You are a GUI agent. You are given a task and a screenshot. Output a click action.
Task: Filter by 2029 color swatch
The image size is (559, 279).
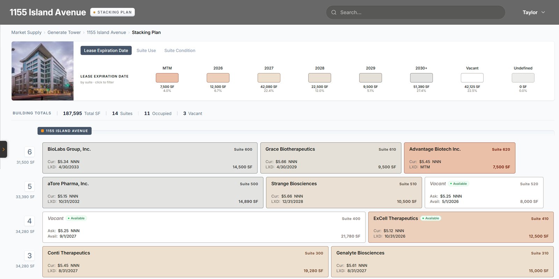(x=371, y=78)
